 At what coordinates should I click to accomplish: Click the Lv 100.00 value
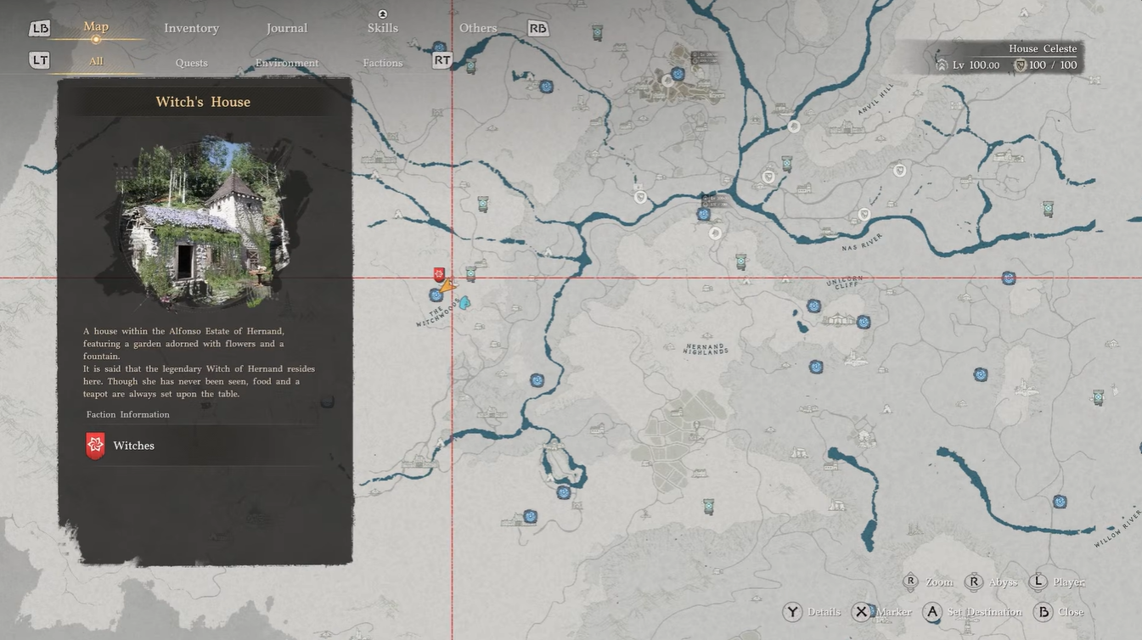(976, 65)
